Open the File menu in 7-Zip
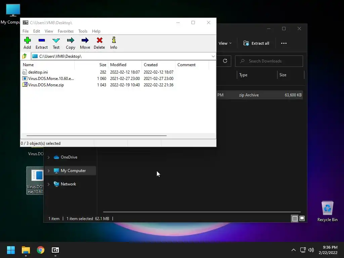 [x=26, y=31]
